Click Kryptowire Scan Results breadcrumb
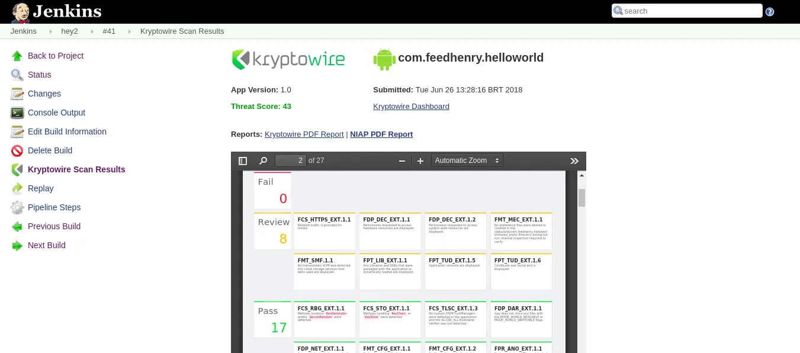Image resolution: width=800 pixels, height=353 pixels. pyautogui.click(x=182, y=31)
